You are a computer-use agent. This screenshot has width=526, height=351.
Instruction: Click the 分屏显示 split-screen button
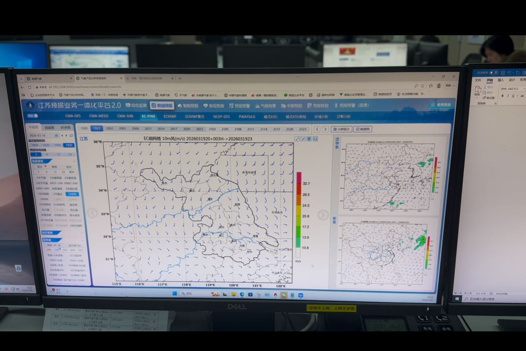(341, 129)
